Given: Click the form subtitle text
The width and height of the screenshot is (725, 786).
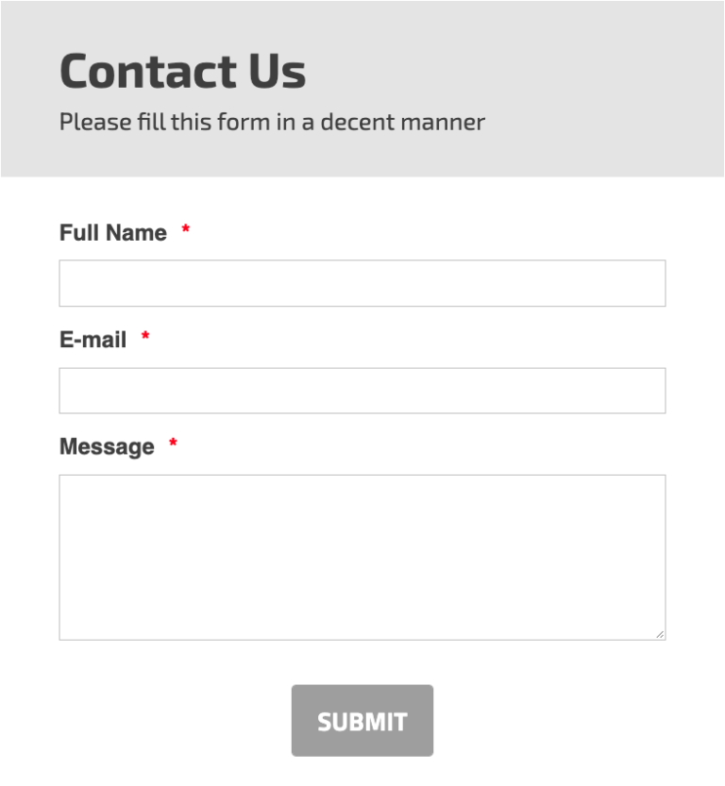Looking at the screenshot, I should click(x=271, y=122).
